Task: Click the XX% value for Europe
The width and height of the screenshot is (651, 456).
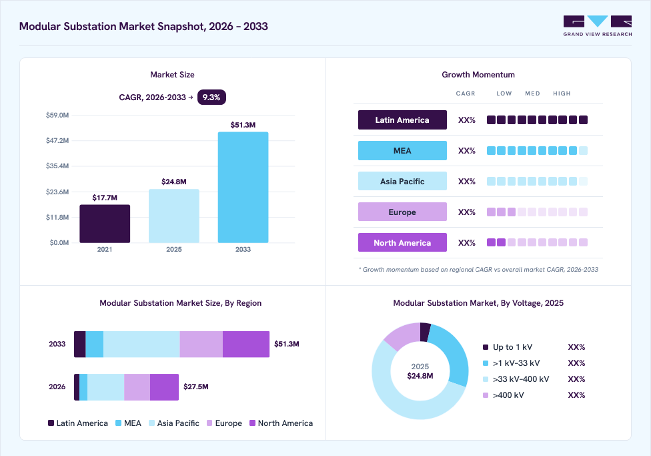Action: [x=467, y=212]
